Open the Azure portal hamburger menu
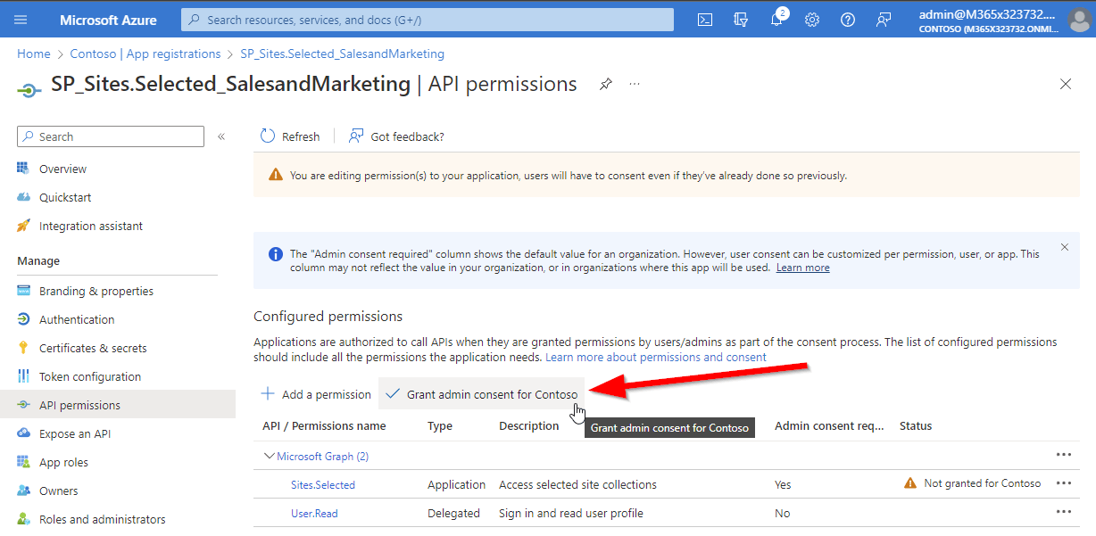1096x536 pixels. (x=21, y=20)
